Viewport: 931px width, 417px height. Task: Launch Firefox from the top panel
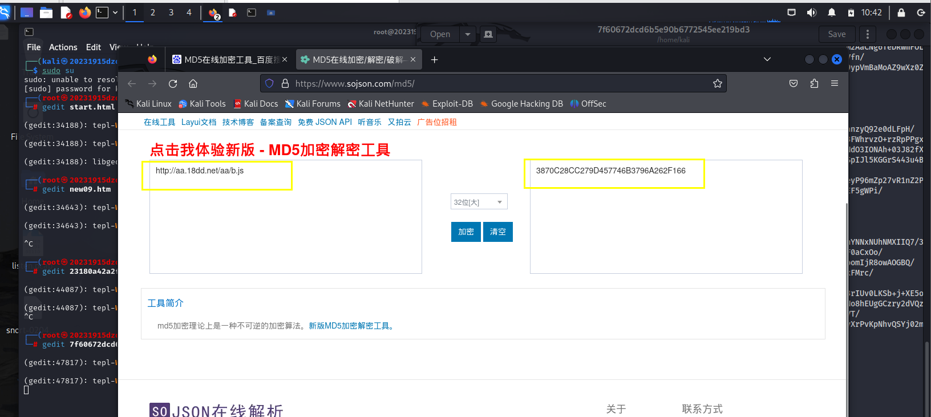pyautogui.click(x=85, y=13)
